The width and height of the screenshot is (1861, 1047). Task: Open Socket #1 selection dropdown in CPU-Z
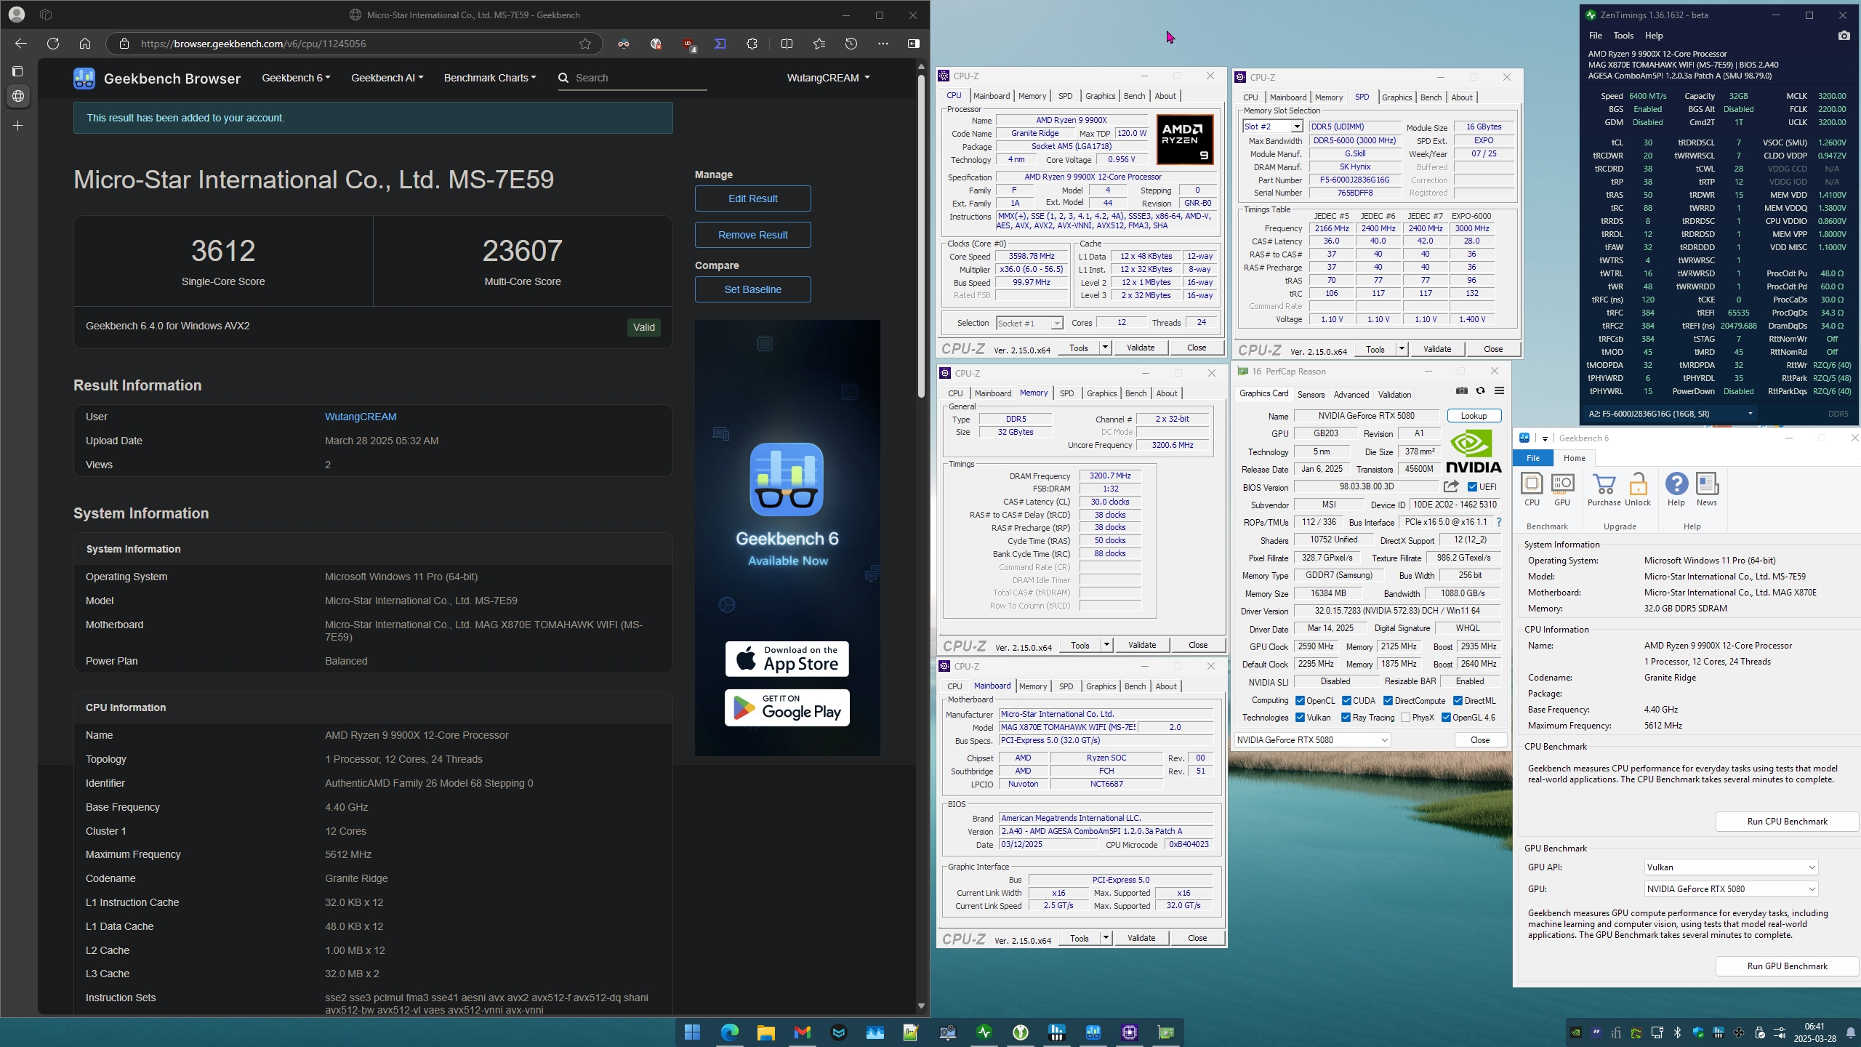coord(1029,323)
